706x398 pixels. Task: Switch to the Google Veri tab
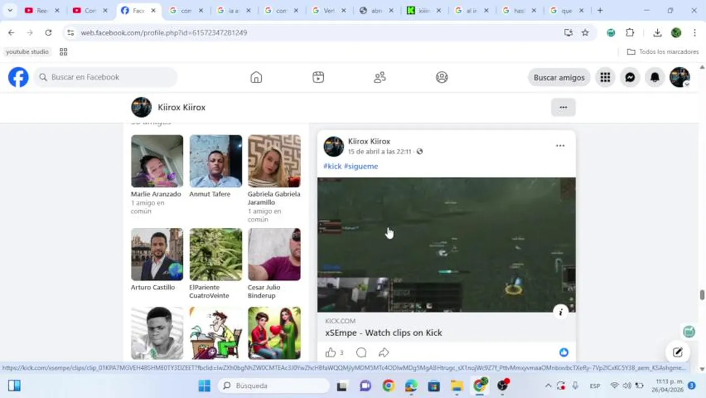pos(329,11)
